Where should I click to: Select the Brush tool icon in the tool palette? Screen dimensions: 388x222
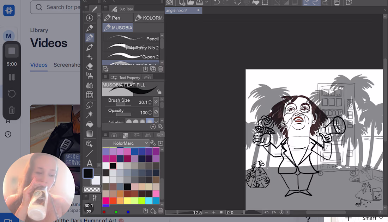coord(90,47)
